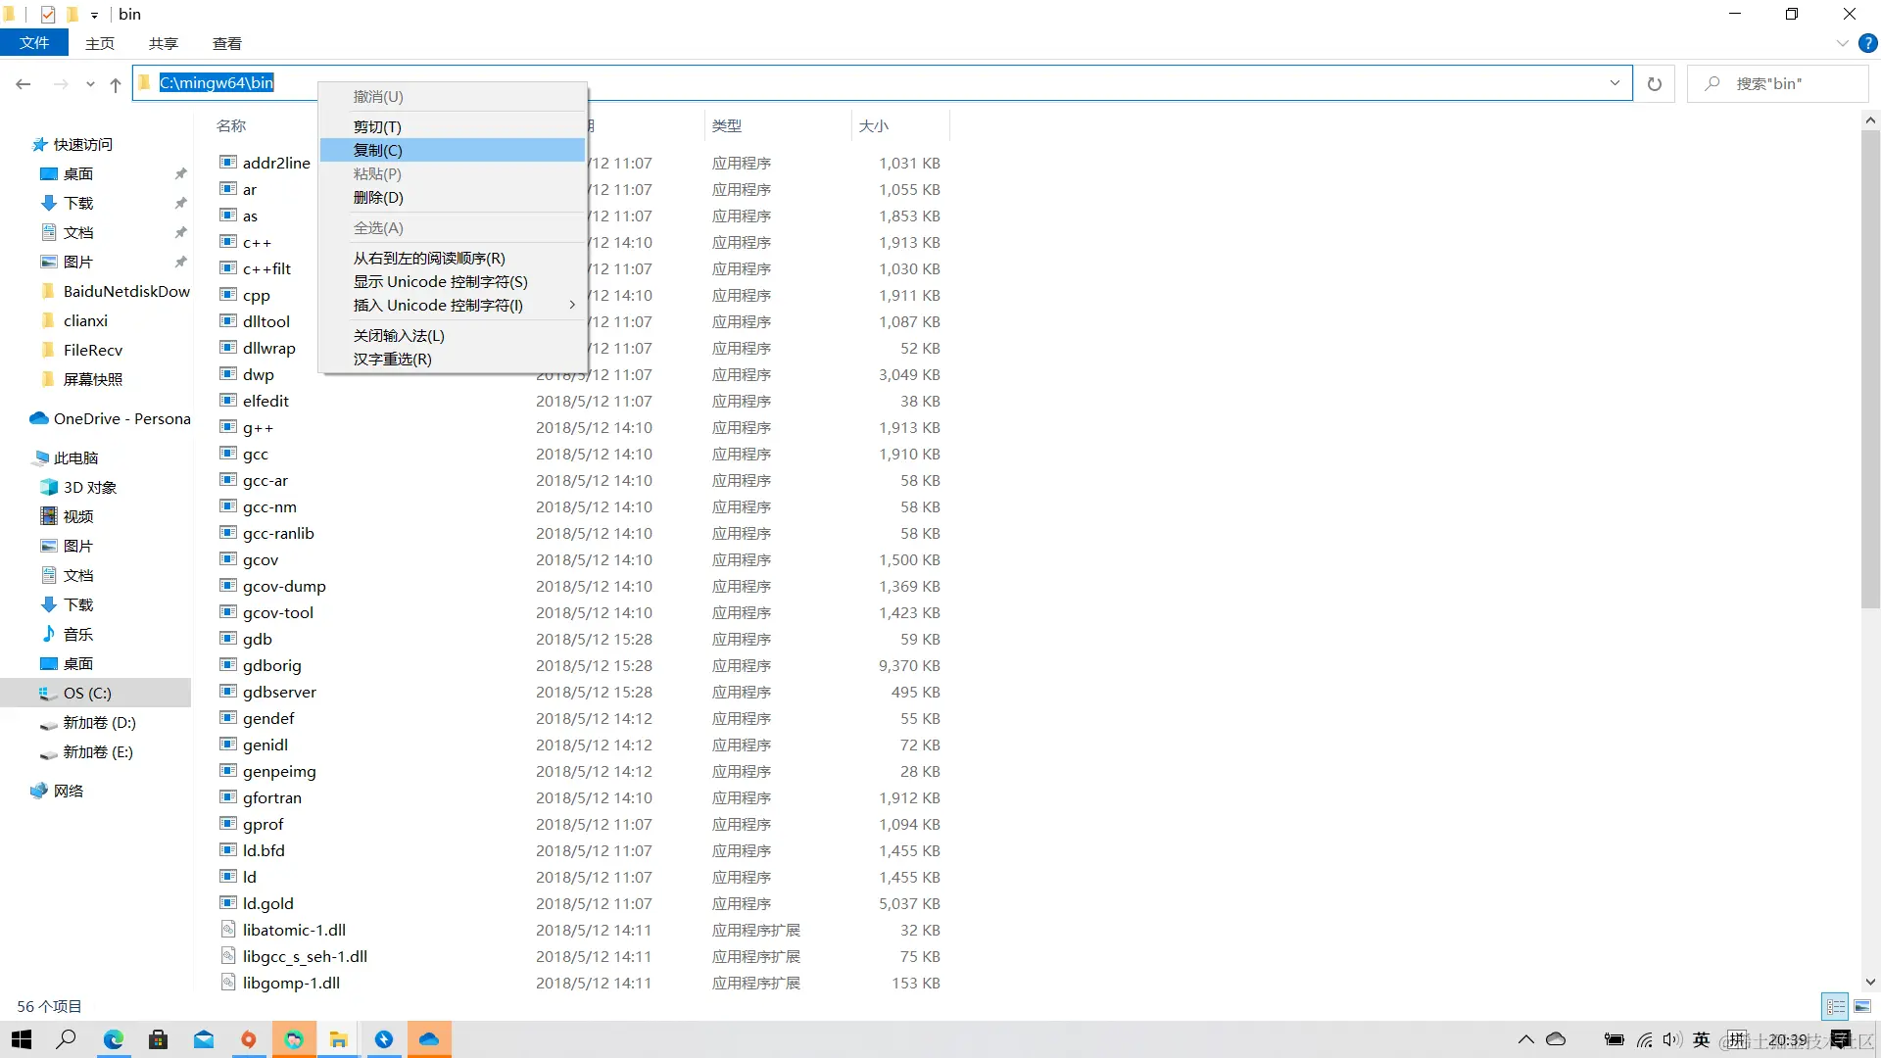Click the vertical scrollbar thumb
Image resolution: width=1881 pixels, height=1058 pixels.
pyautogui.click(x=1870, y=369)
